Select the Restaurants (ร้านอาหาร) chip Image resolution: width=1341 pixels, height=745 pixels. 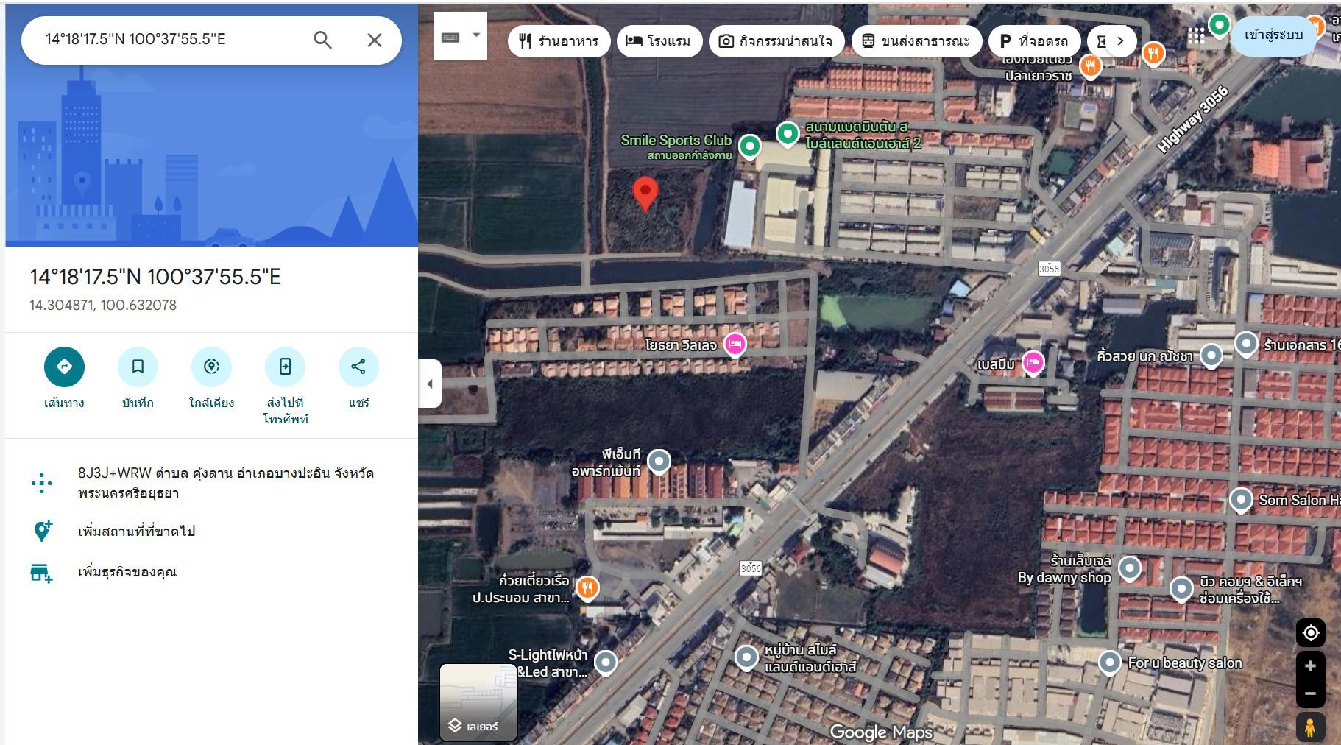click(559, 41)
